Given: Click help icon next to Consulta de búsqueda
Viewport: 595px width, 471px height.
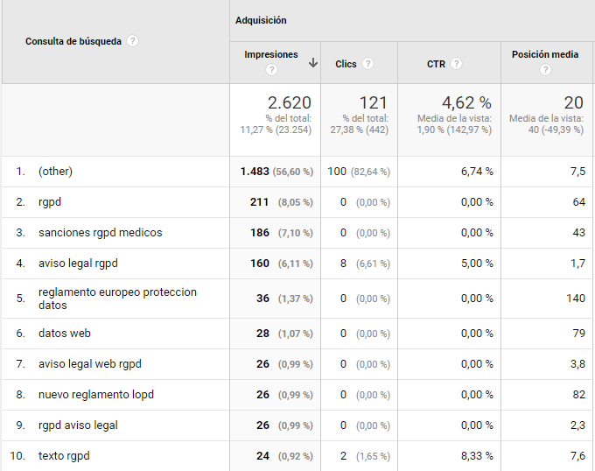Looking at the screenshot, I should (x=133, y=41).
